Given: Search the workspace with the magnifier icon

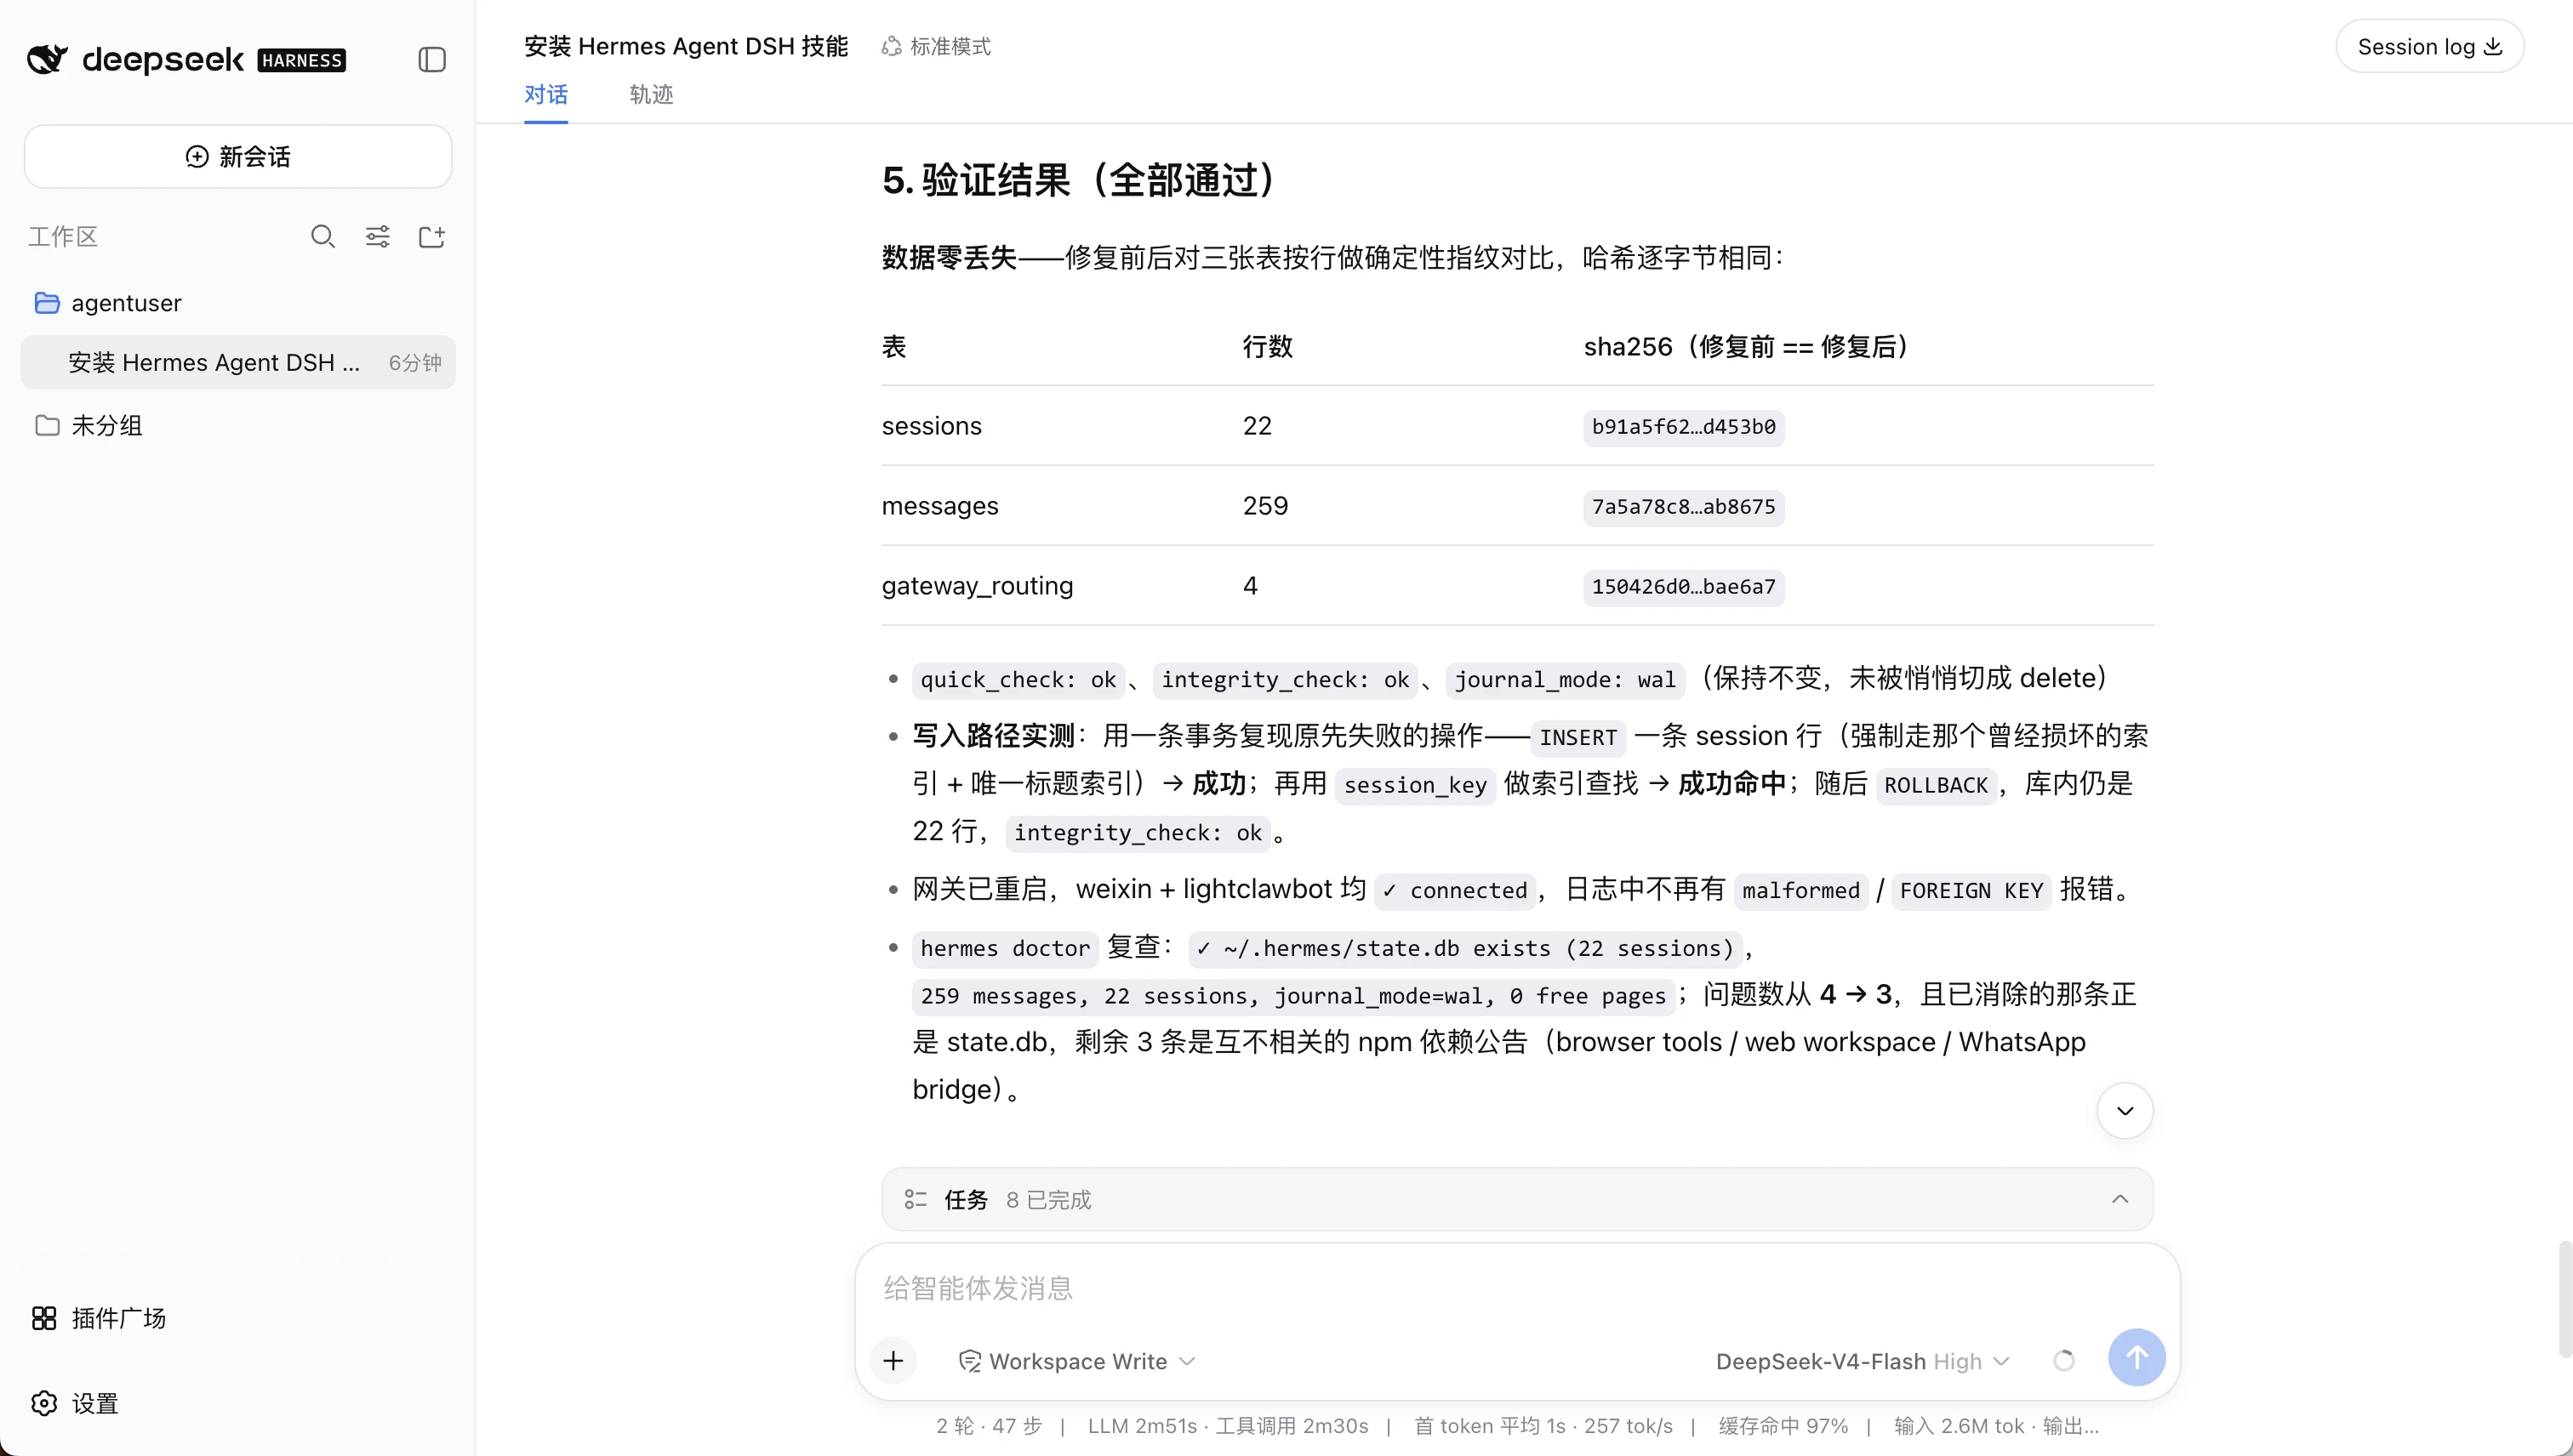Looking at the screenshot, I should coord(322,237).
